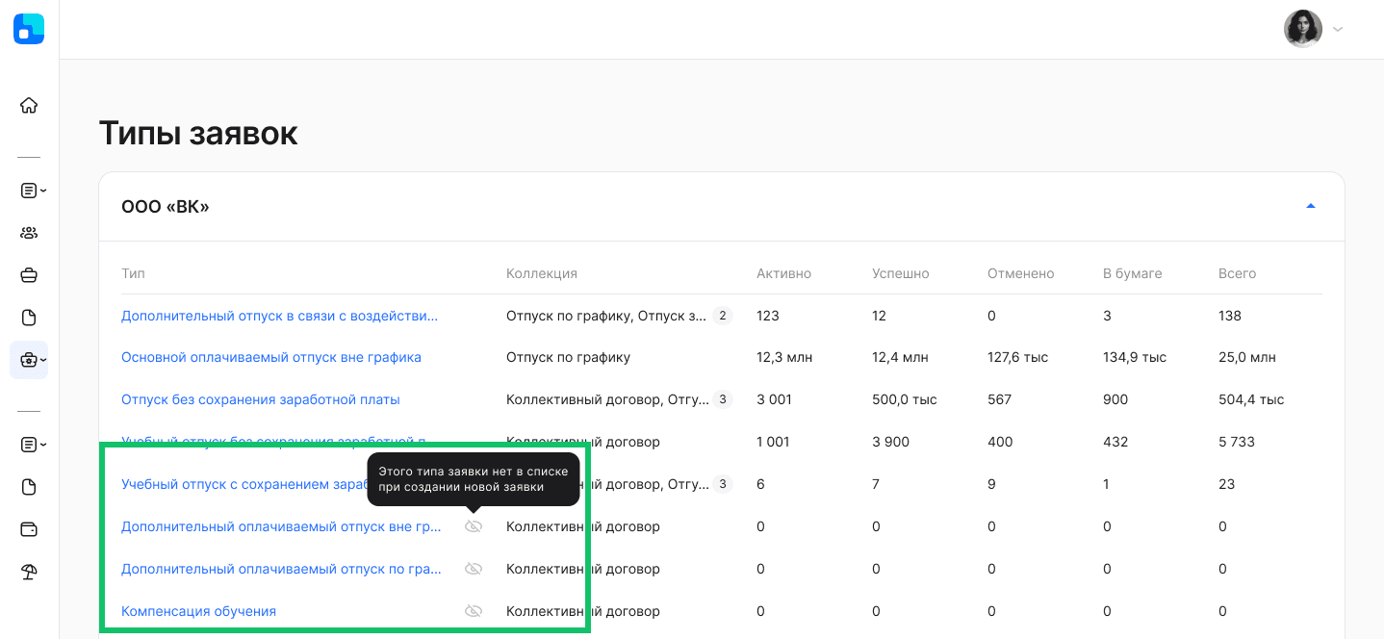Open Основной оплачиваемый отпуск вне графика link
Image resolution: width=1384 pixels, height=639 pixels.
pyautogui.click(x=271, y=357)
